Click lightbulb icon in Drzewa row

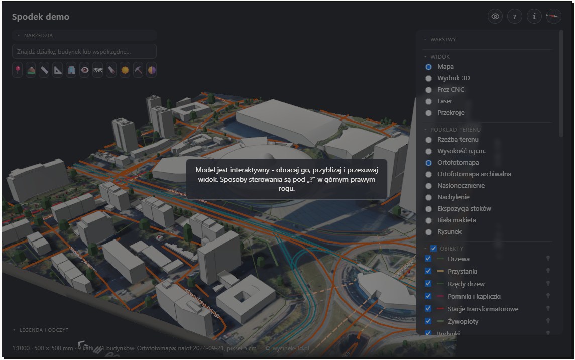coord(548,259)
